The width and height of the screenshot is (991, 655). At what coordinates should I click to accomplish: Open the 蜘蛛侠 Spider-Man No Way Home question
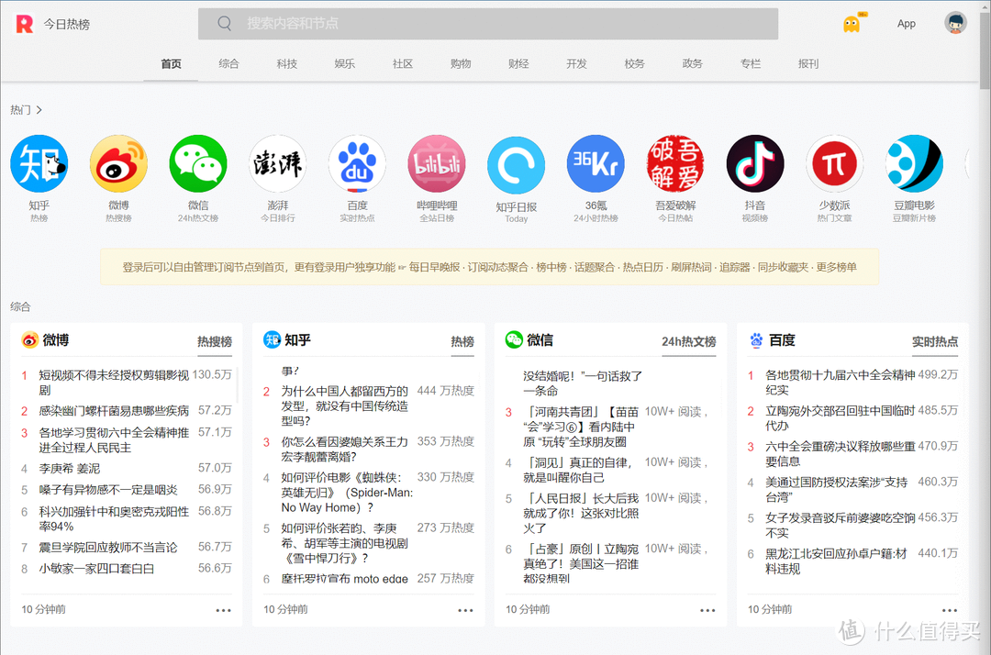click(347, 493)
